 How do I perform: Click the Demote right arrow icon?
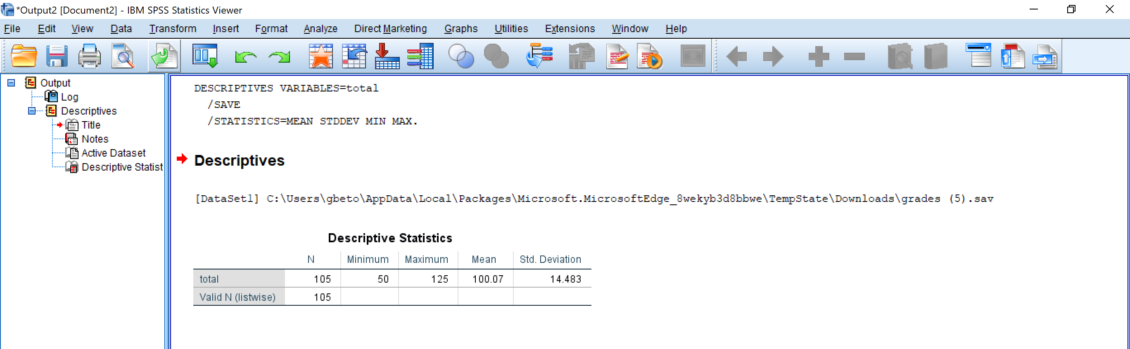pos(774,56)
